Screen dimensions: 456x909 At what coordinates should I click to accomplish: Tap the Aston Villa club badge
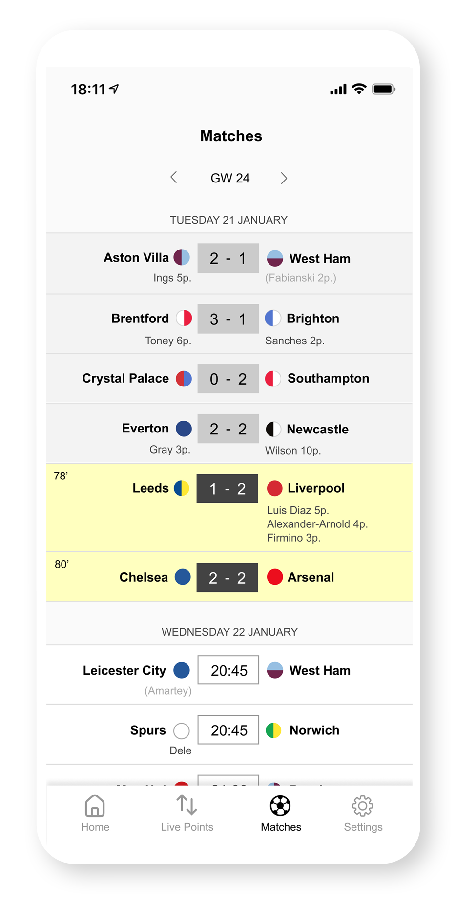(182, 257)
